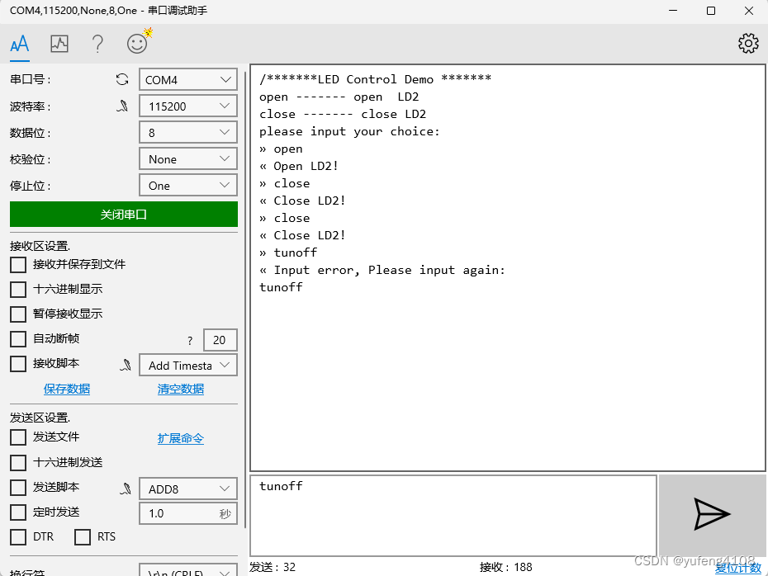Expand the COM4 port dropdown

point(188,79)
